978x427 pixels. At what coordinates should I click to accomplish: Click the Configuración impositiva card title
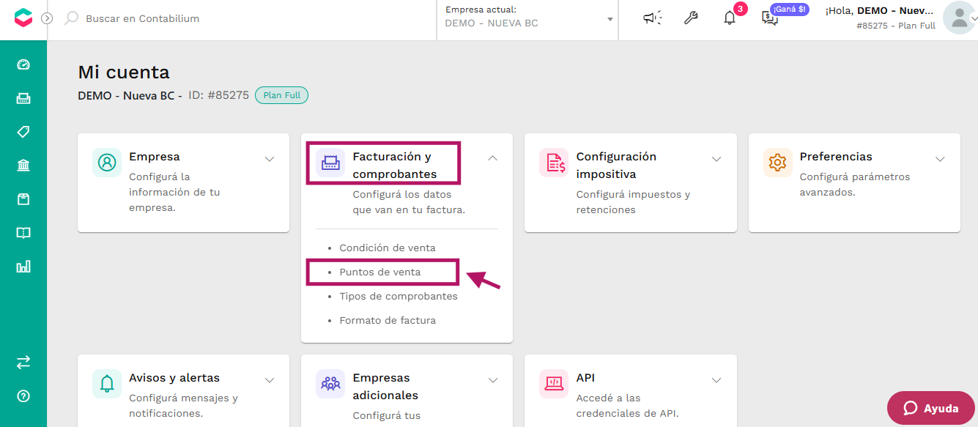tap(616, 166)
